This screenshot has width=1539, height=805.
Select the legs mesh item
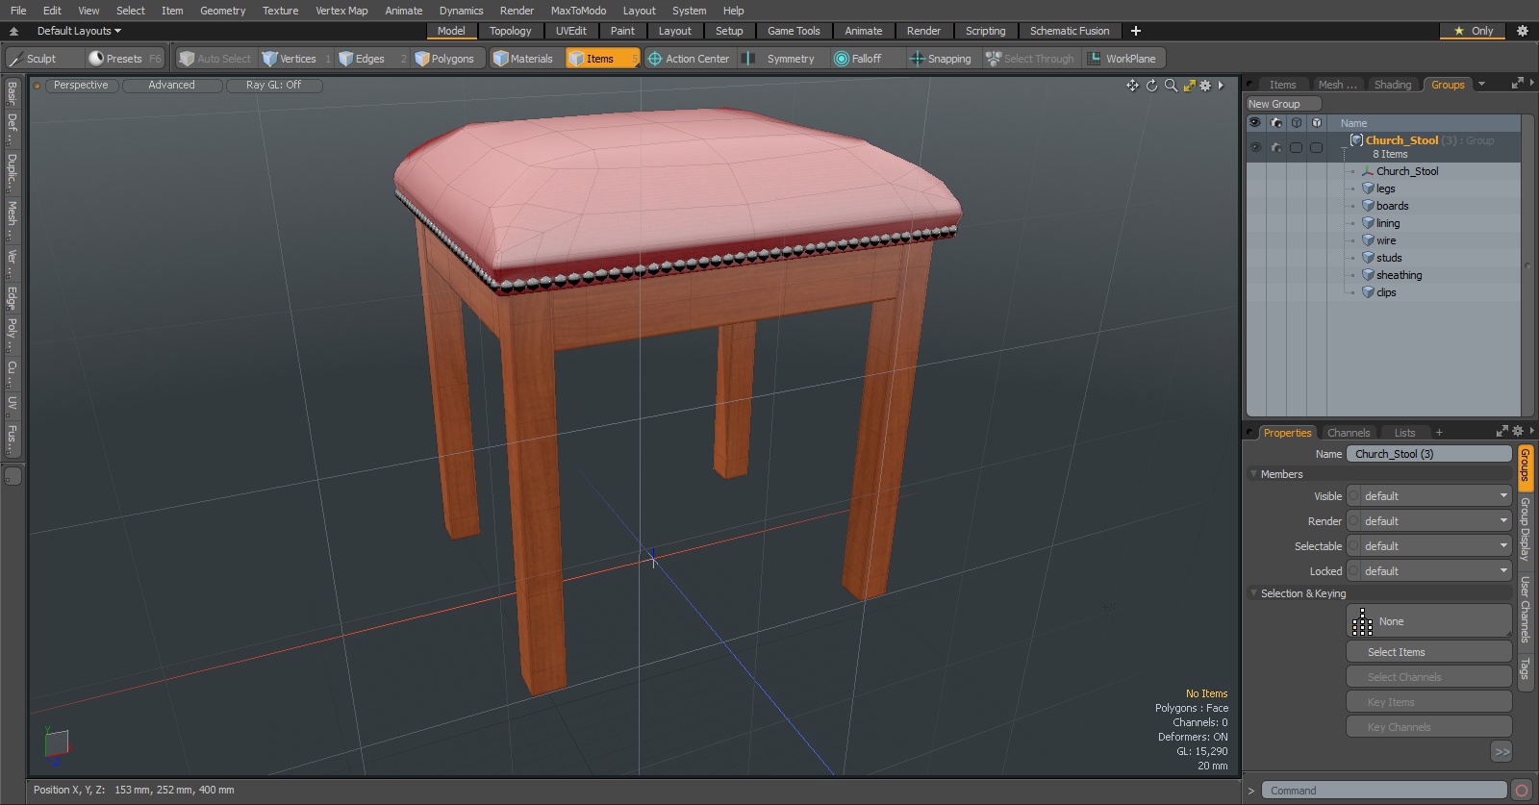pos(1385,189)
